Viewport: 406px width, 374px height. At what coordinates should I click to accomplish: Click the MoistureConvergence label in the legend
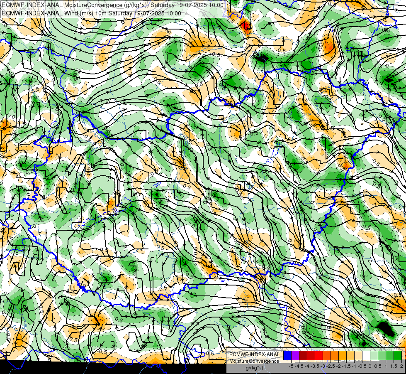pos(254,361)
